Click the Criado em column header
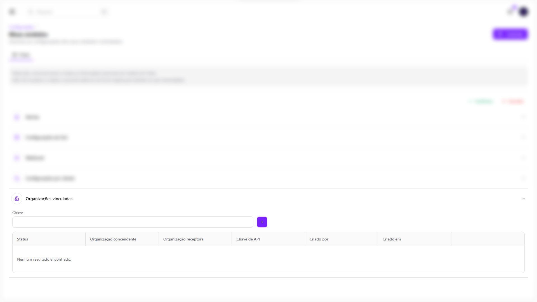Screen dimensions: 537x302 [x=391, y=239]
